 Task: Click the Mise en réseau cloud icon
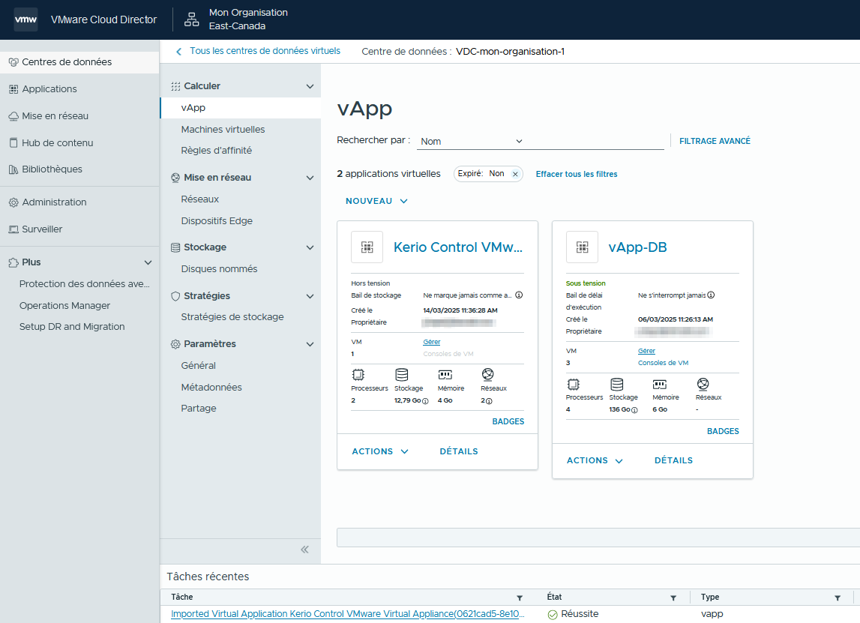coord(13,116)
